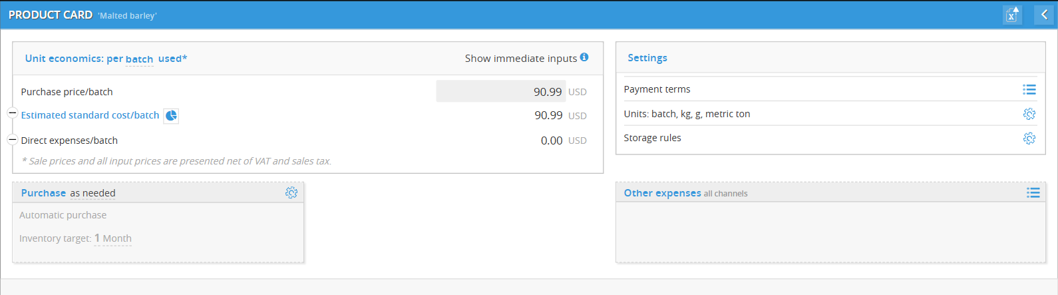Click the Excel export icon
This screenshot has height=295, width=1058.
[x=1011, y=15]
